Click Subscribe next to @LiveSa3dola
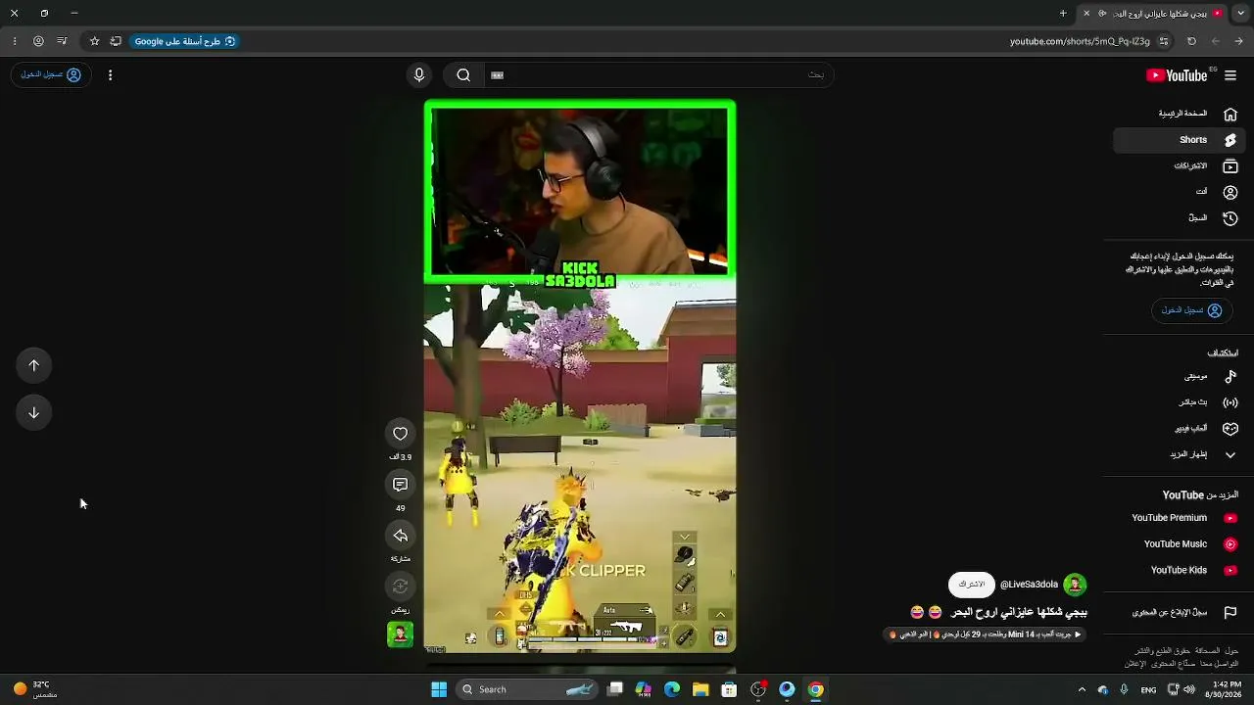 [971, 585]
